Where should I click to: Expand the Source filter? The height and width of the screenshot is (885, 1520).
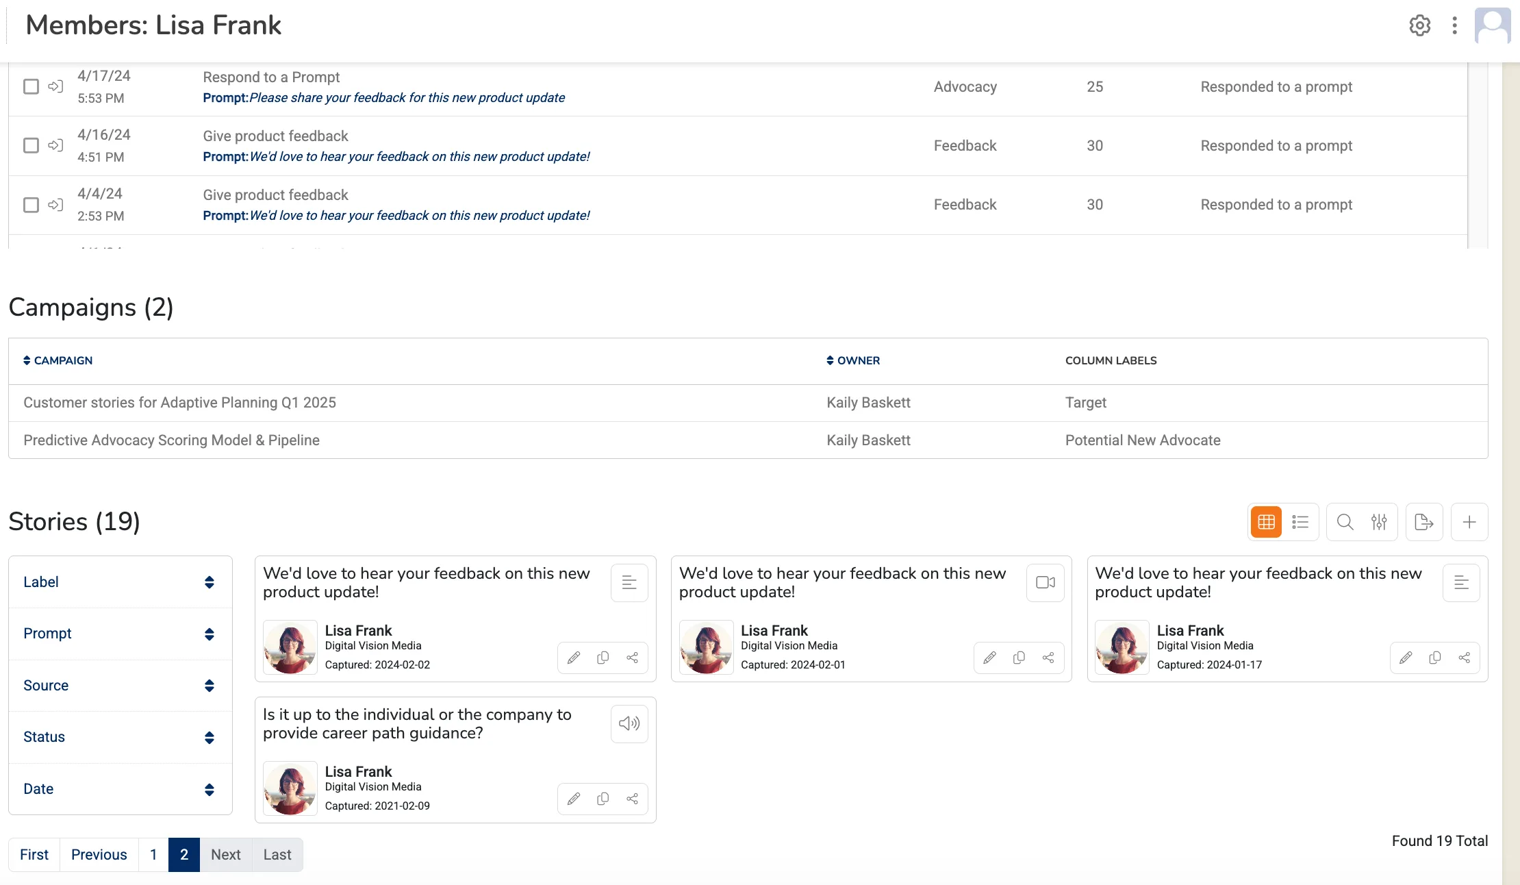(121, 686)
